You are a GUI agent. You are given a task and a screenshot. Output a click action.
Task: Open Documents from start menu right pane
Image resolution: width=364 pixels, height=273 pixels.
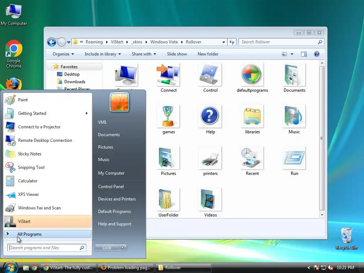tap(109, 135)
